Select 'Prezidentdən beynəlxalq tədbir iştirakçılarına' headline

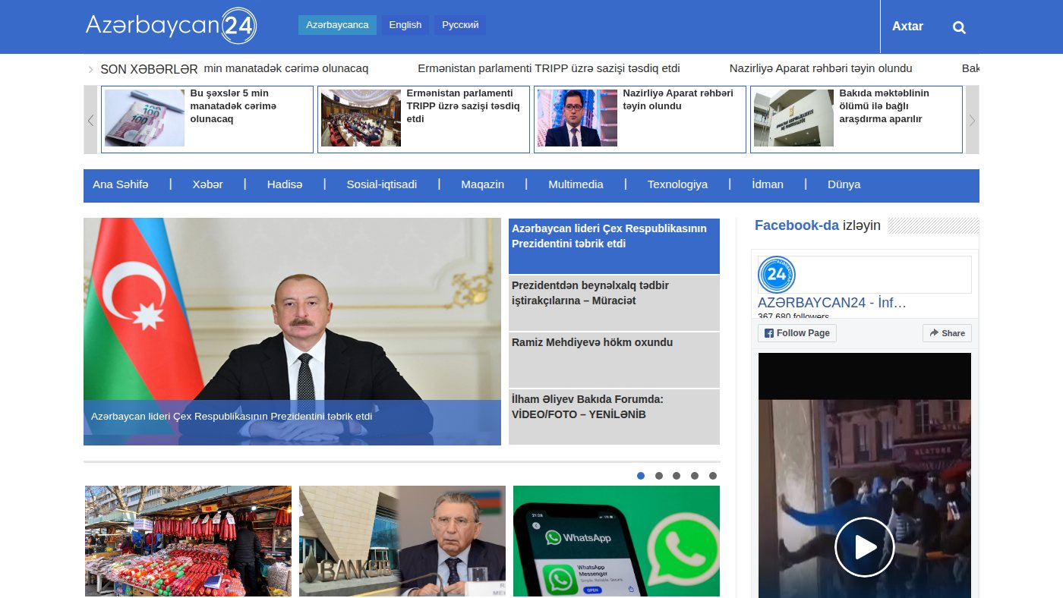tap(614, 304)
